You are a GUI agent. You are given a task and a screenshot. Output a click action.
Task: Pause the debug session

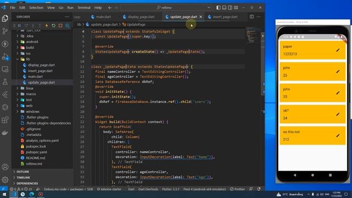(19, 26)
